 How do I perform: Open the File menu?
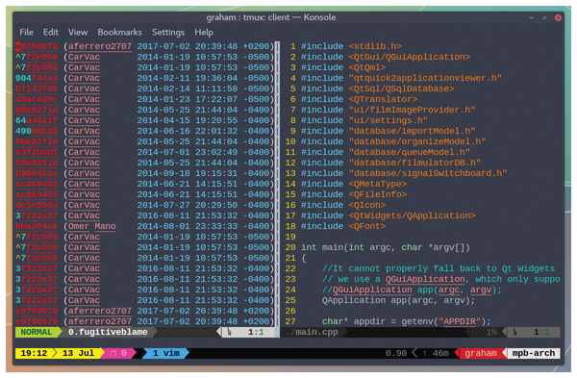pos(26,33)
